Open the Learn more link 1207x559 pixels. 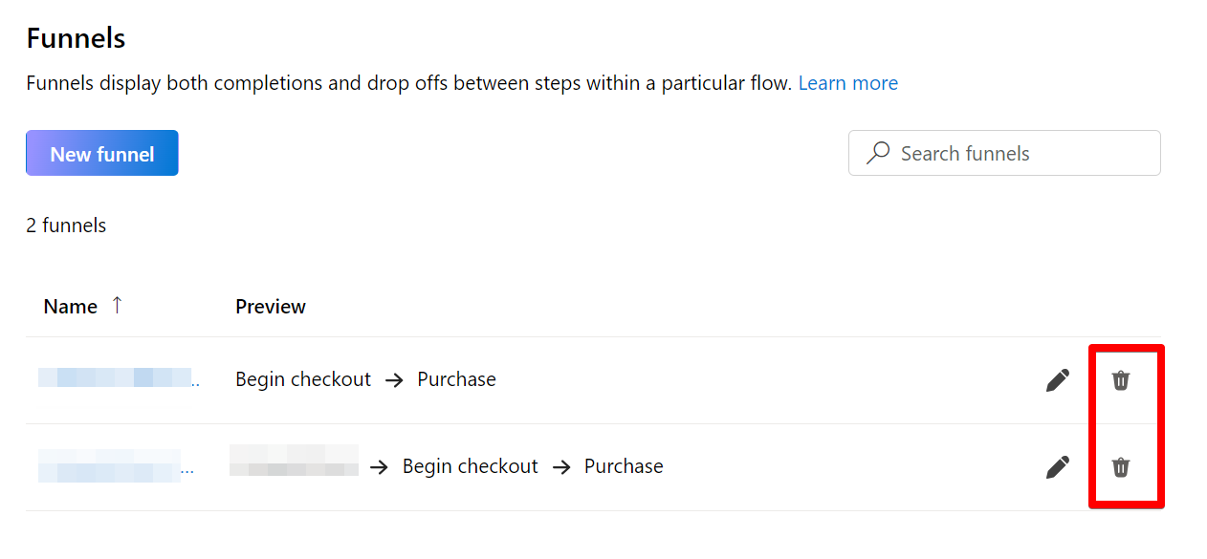click(x=847, y=82)
